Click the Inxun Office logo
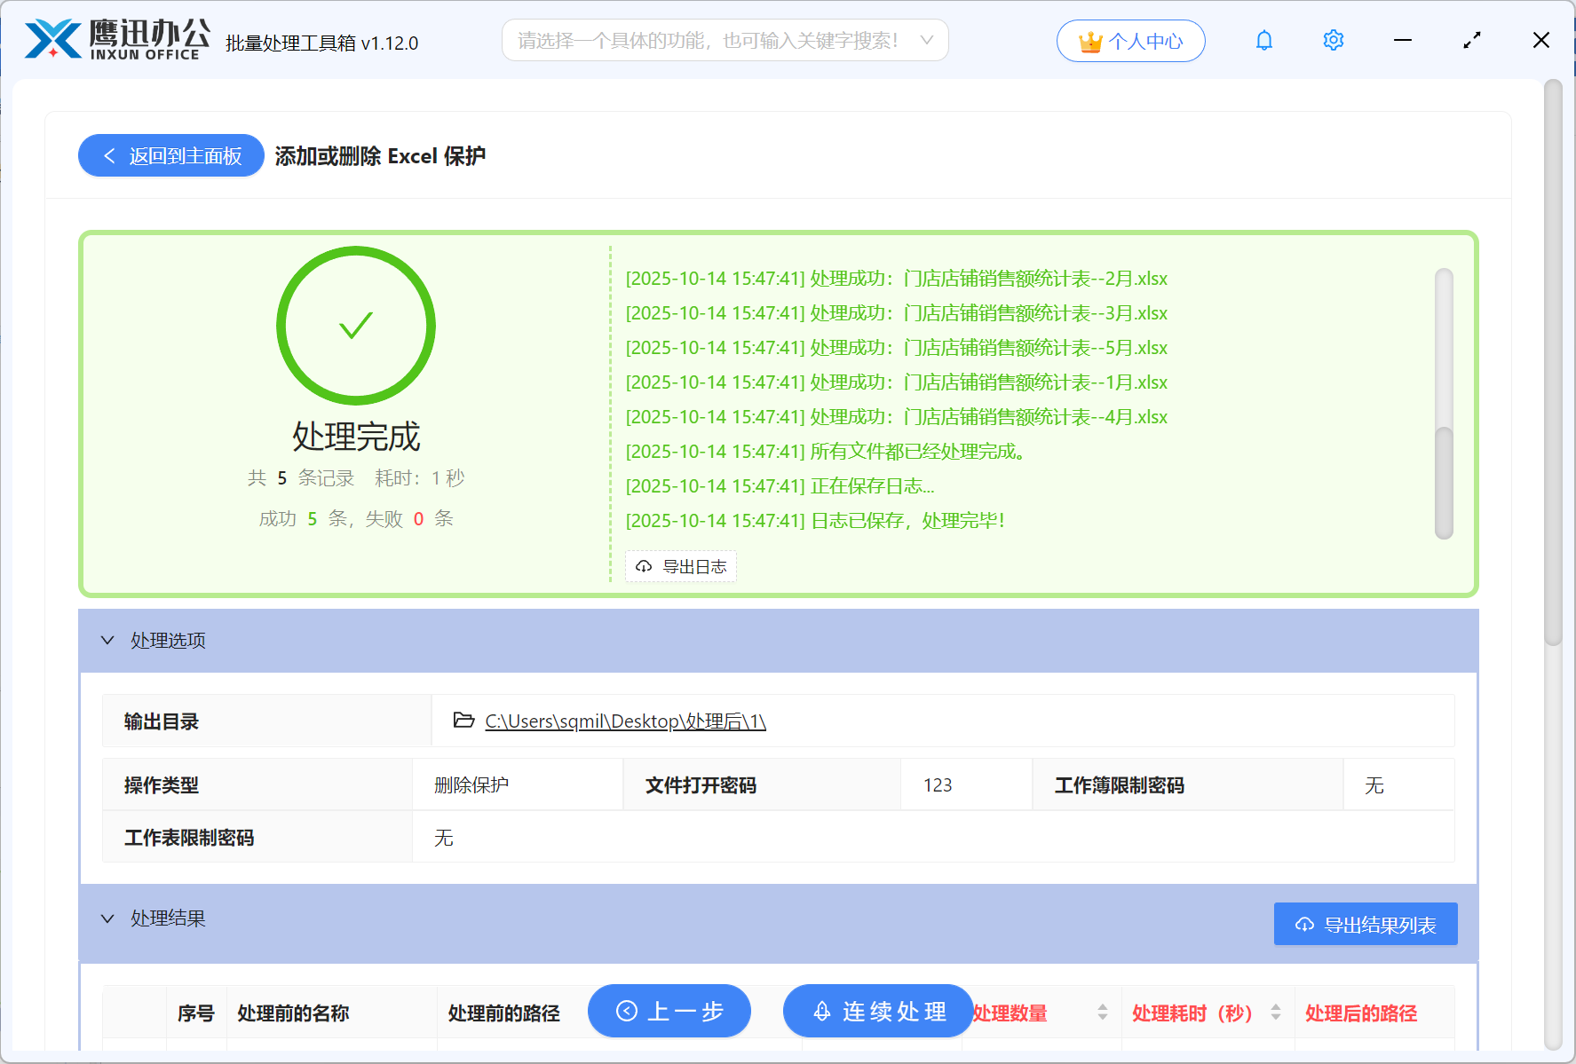The width and height of the screenshot is (1576, 1064). [x=116, y=41]
